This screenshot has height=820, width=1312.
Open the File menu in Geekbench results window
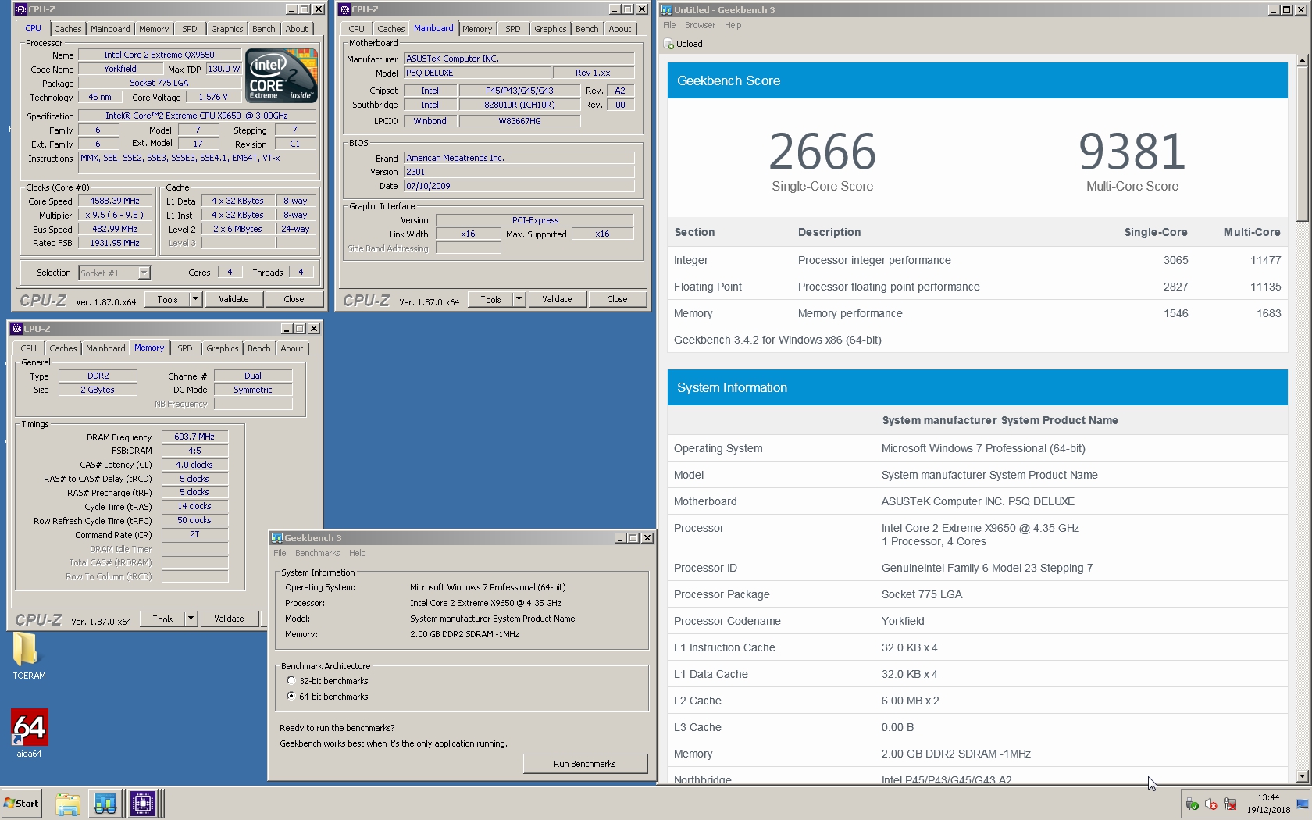point(669,25)
